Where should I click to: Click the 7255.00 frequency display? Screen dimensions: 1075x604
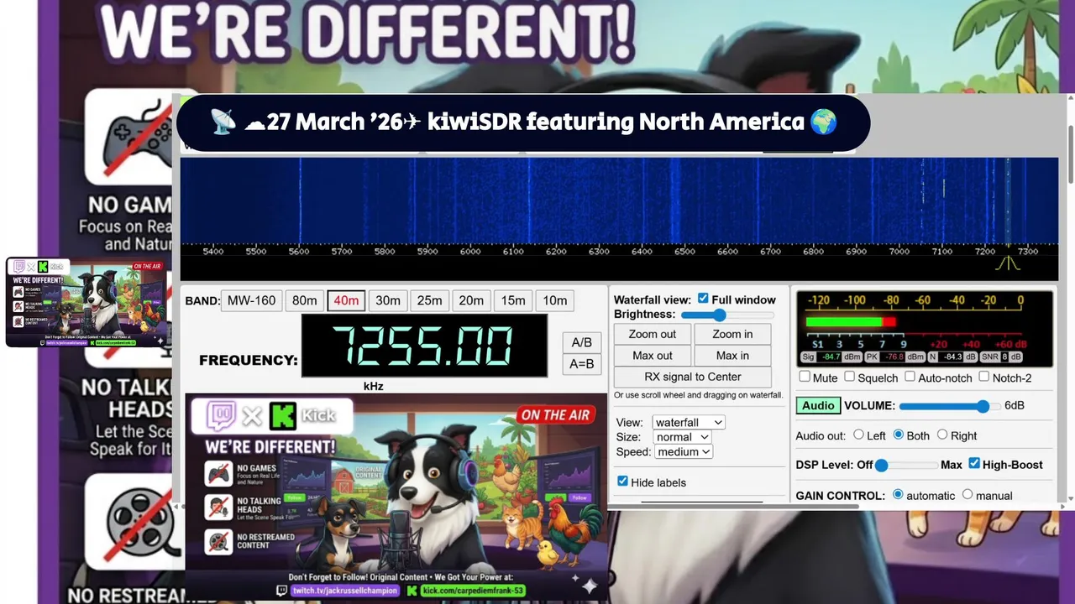coord(424,346)
